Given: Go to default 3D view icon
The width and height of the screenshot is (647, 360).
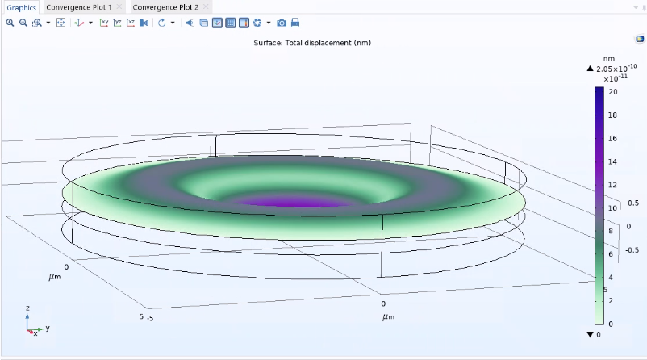Looking at the screenshot, I should tap(79, 23).
